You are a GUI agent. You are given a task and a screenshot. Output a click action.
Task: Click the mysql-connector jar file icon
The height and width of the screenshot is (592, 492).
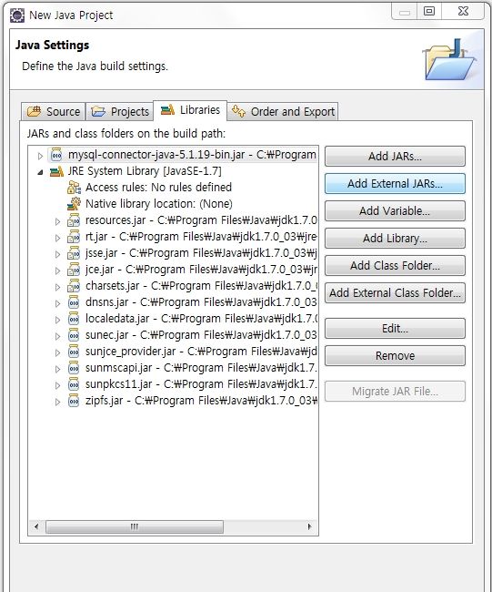[x=56, y=155]
